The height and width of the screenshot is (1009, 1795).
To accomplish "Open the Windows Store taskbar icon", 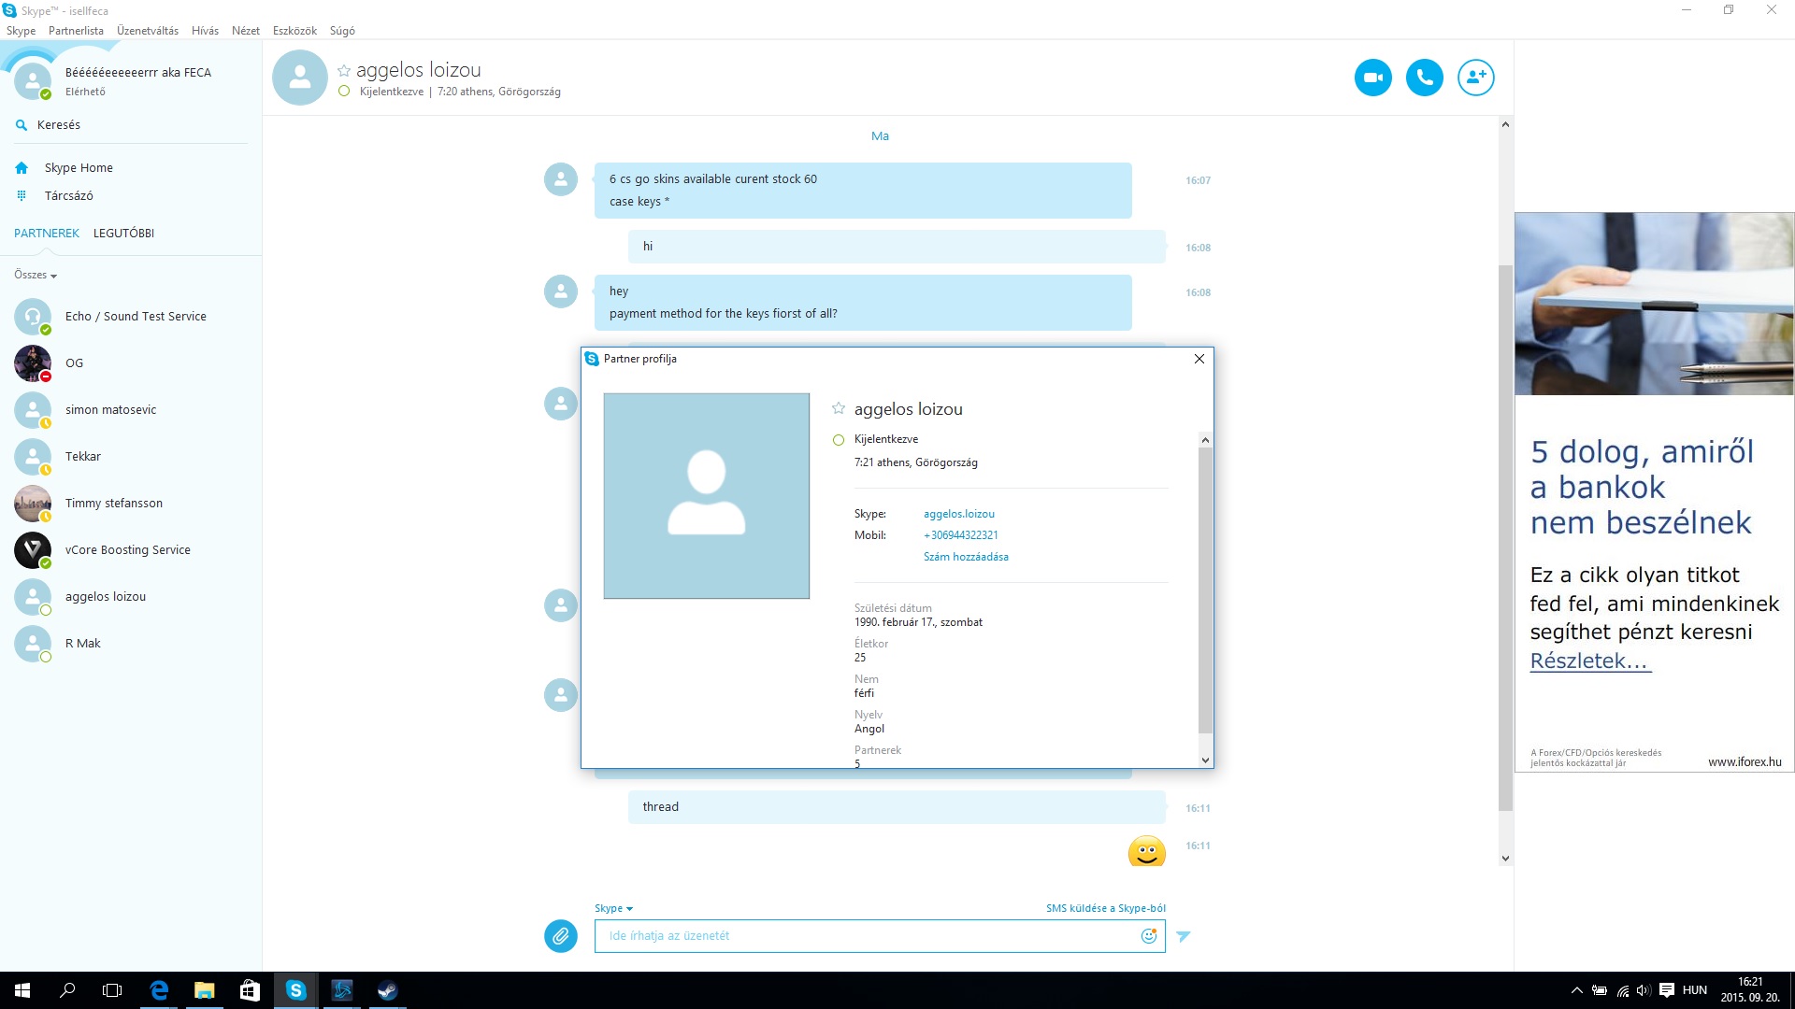I will click(250, 990).
